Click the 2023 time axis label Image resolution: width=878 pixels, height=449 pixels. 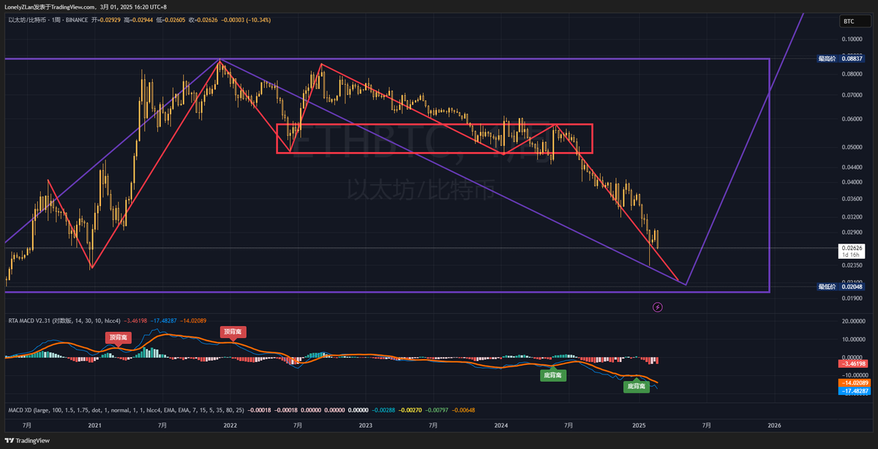tap(365, 425)
